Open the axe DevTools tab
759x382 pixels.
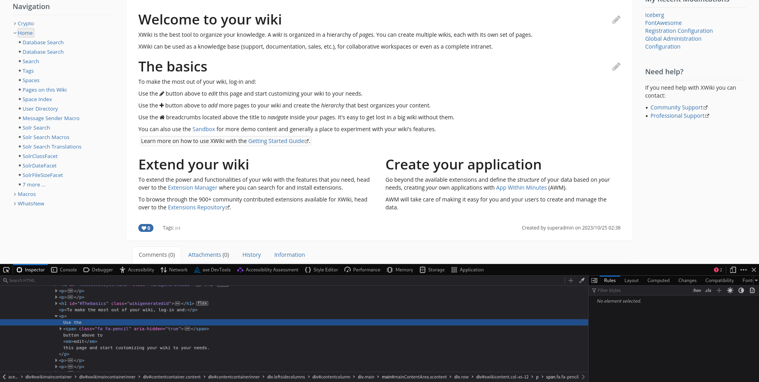(212, 270)
